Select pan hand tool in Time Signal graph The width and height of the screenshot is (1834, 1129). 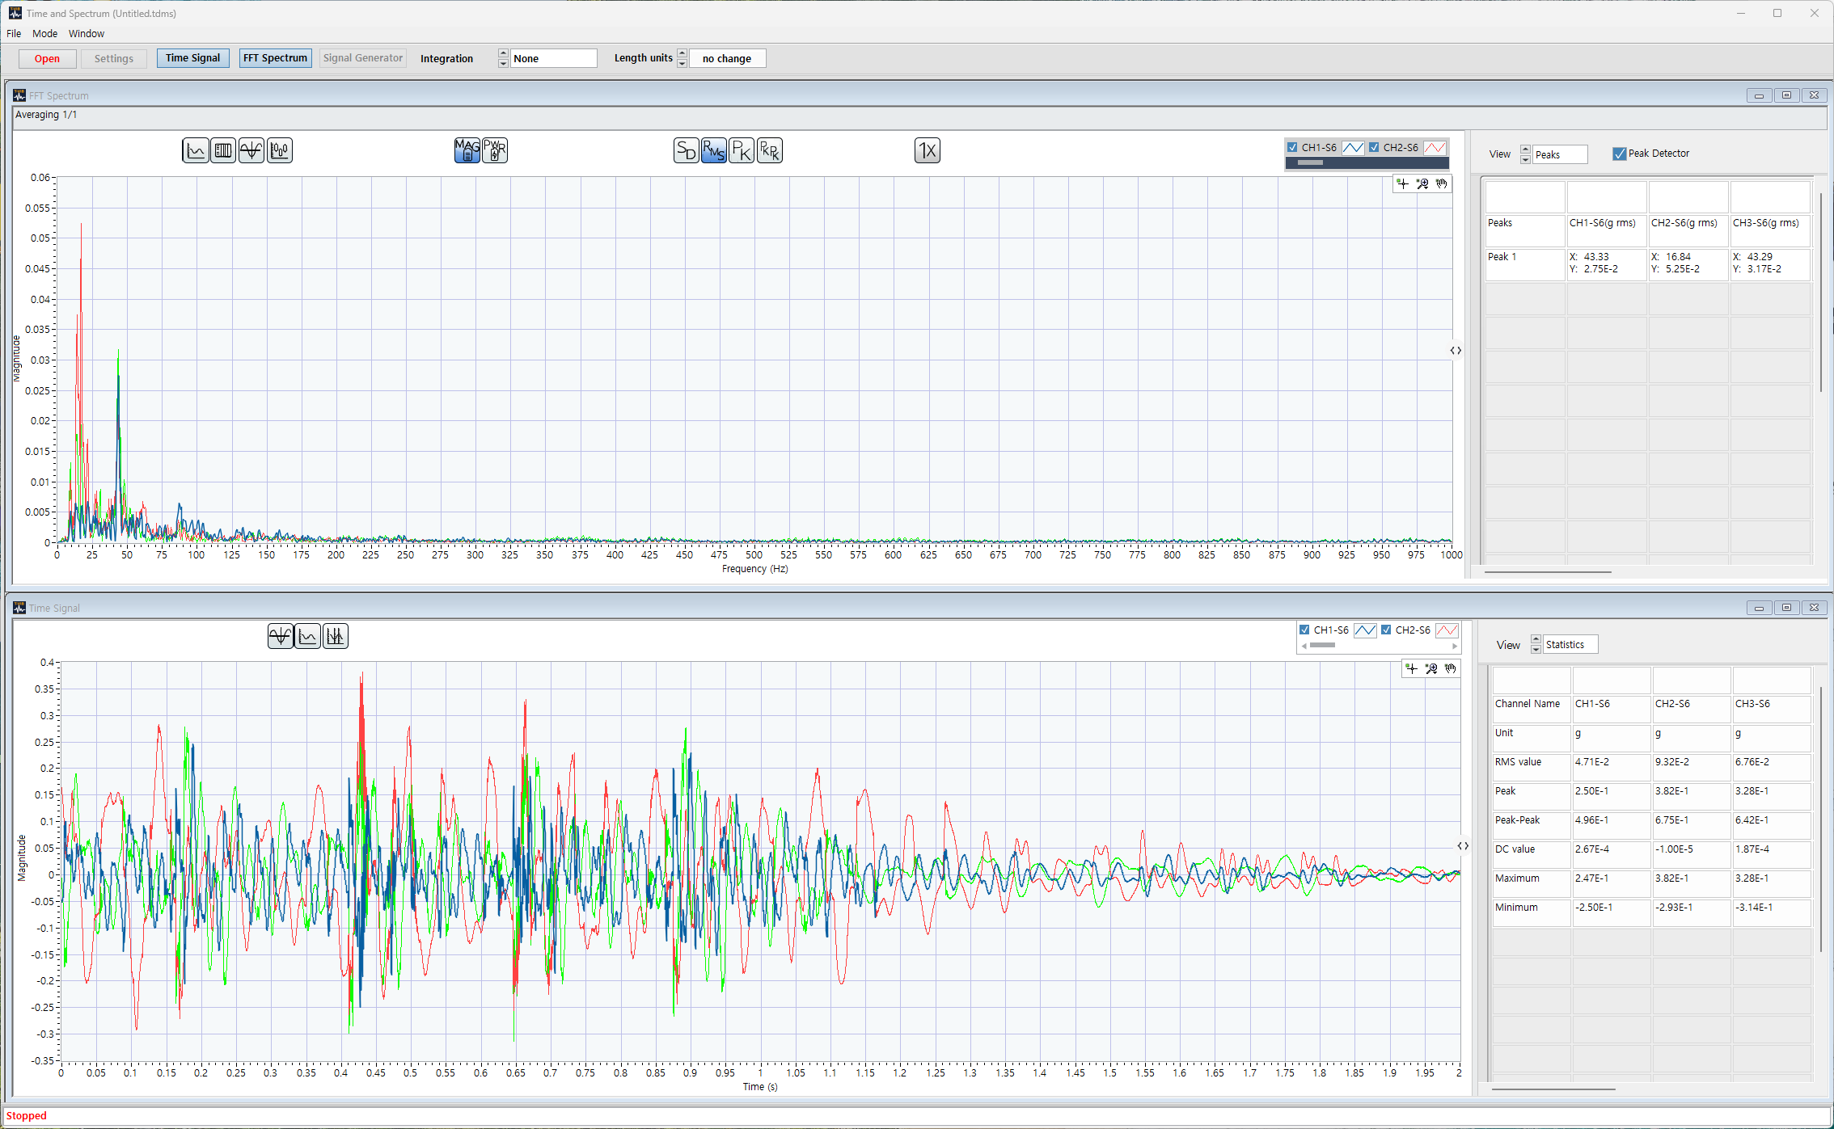[x=1451, y=669]
